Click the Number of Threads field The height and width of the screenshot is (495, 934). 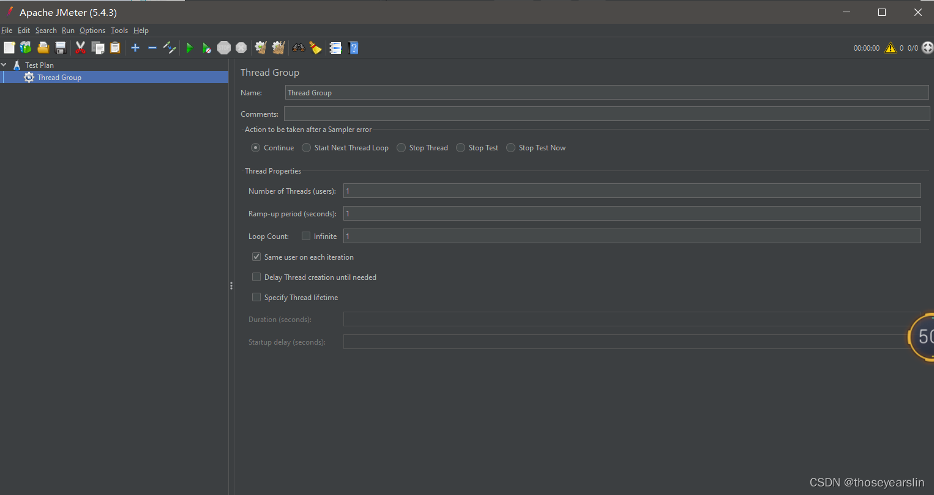coord(632,191)
